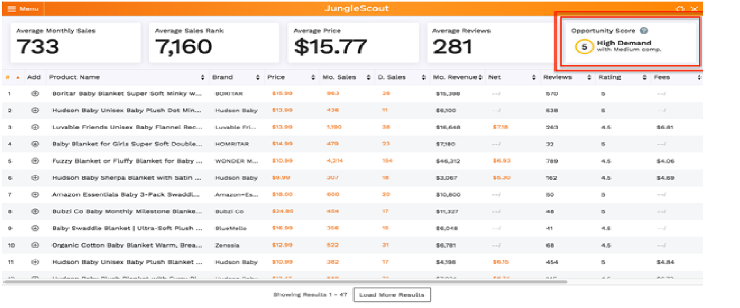Image resolution: width=740 pixels, height=308 pixels.
Task: Add Boritar Baby Blanket with plus icon
Action: click(35, 94)
